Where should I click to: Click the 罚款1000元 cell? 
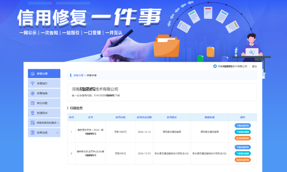coord(120,132)
